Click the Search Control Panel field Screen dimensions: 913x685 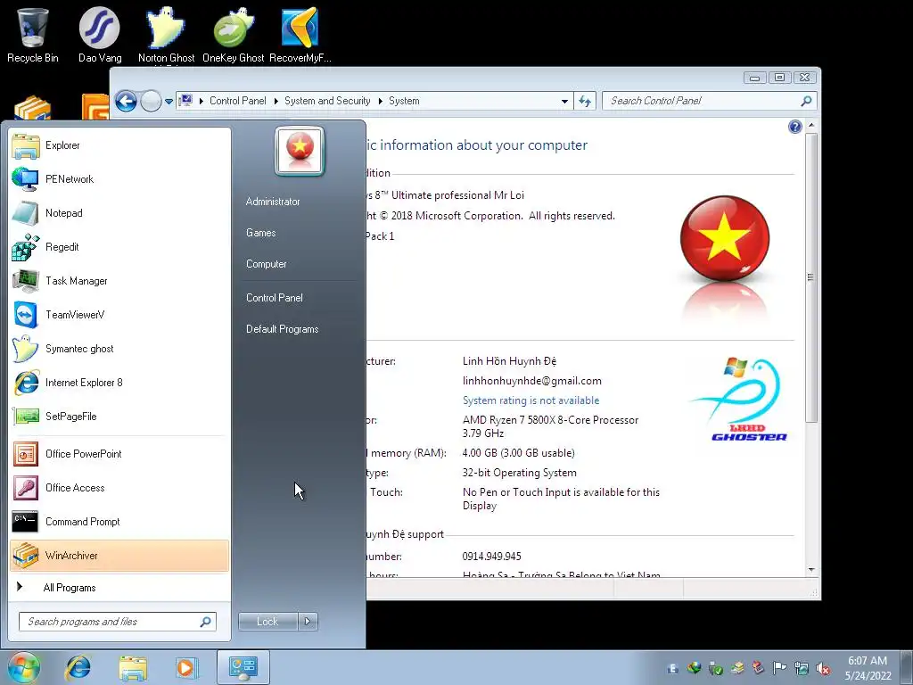coord(709,102)
